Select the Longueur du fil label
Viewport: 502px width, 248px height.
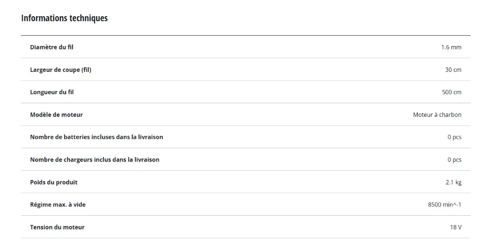point(52,92)
